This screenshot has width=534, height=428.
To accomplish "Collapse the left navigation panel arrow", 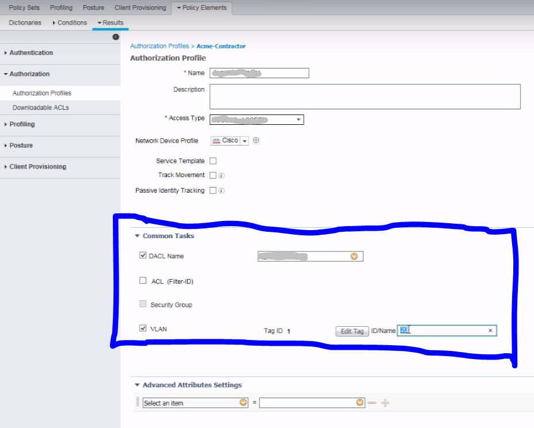I will coord(115,36).
